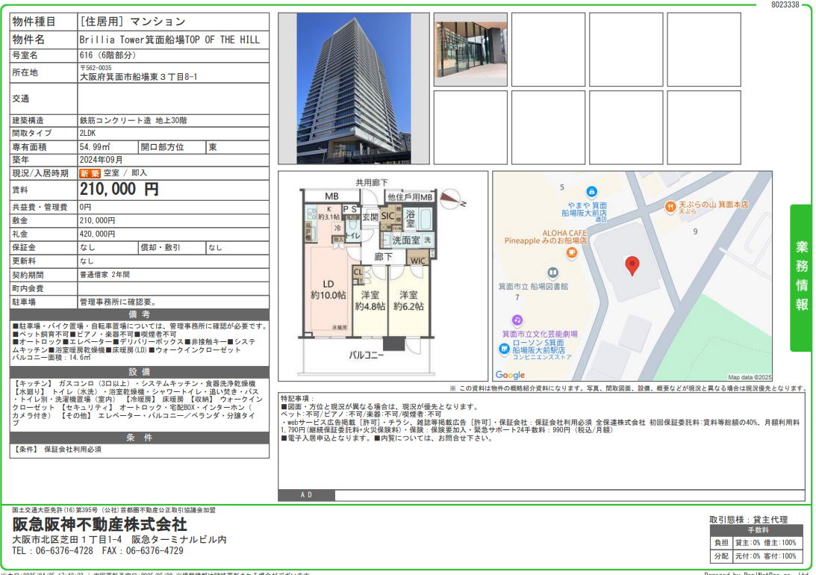Click the 町内会費 label cell
Viewport: 816px width, 575px height.
click(44, 288)
